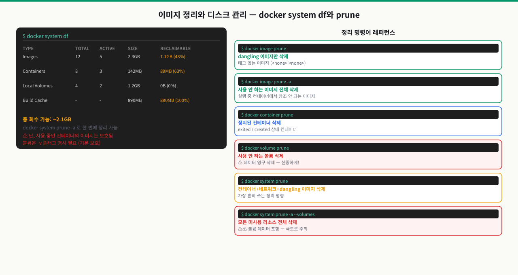The height and width of the screenshot is (275, 518).
Task: Click the warning about in-use container images
Action: coord(68,135)
